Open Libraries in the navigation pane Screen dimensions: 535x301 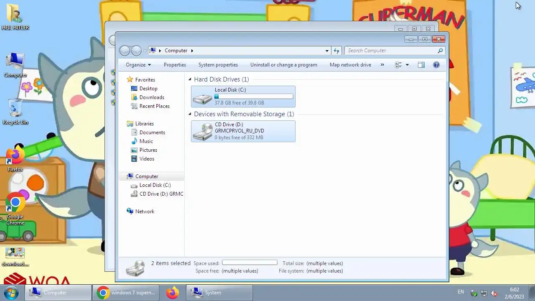click(x=145, y=124)
